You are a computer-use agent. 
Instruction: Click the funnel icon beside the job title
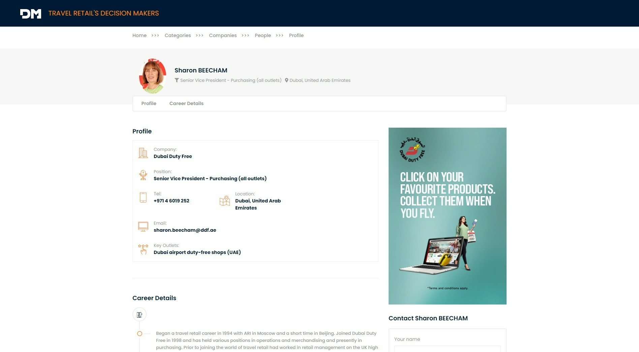pos(177,80)
